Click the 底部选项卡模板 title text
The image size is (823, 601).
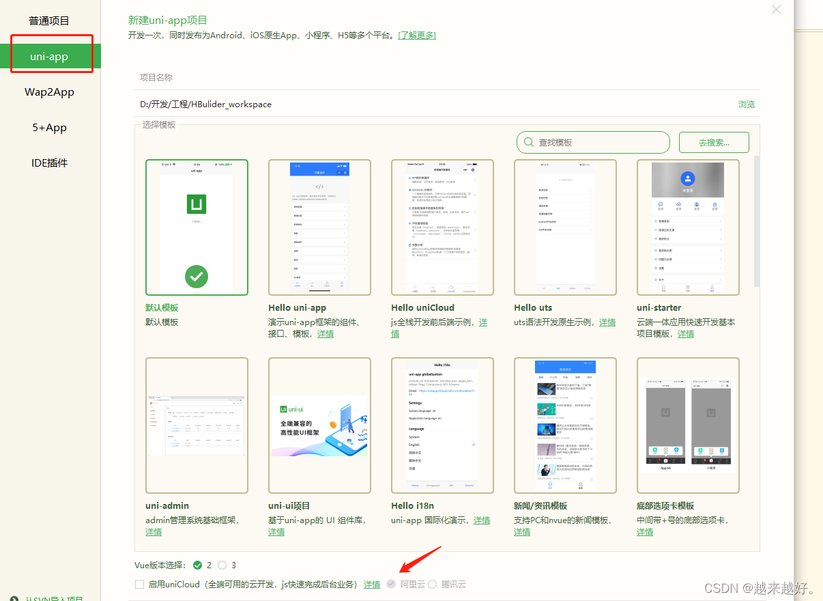(x=665, y=505)
